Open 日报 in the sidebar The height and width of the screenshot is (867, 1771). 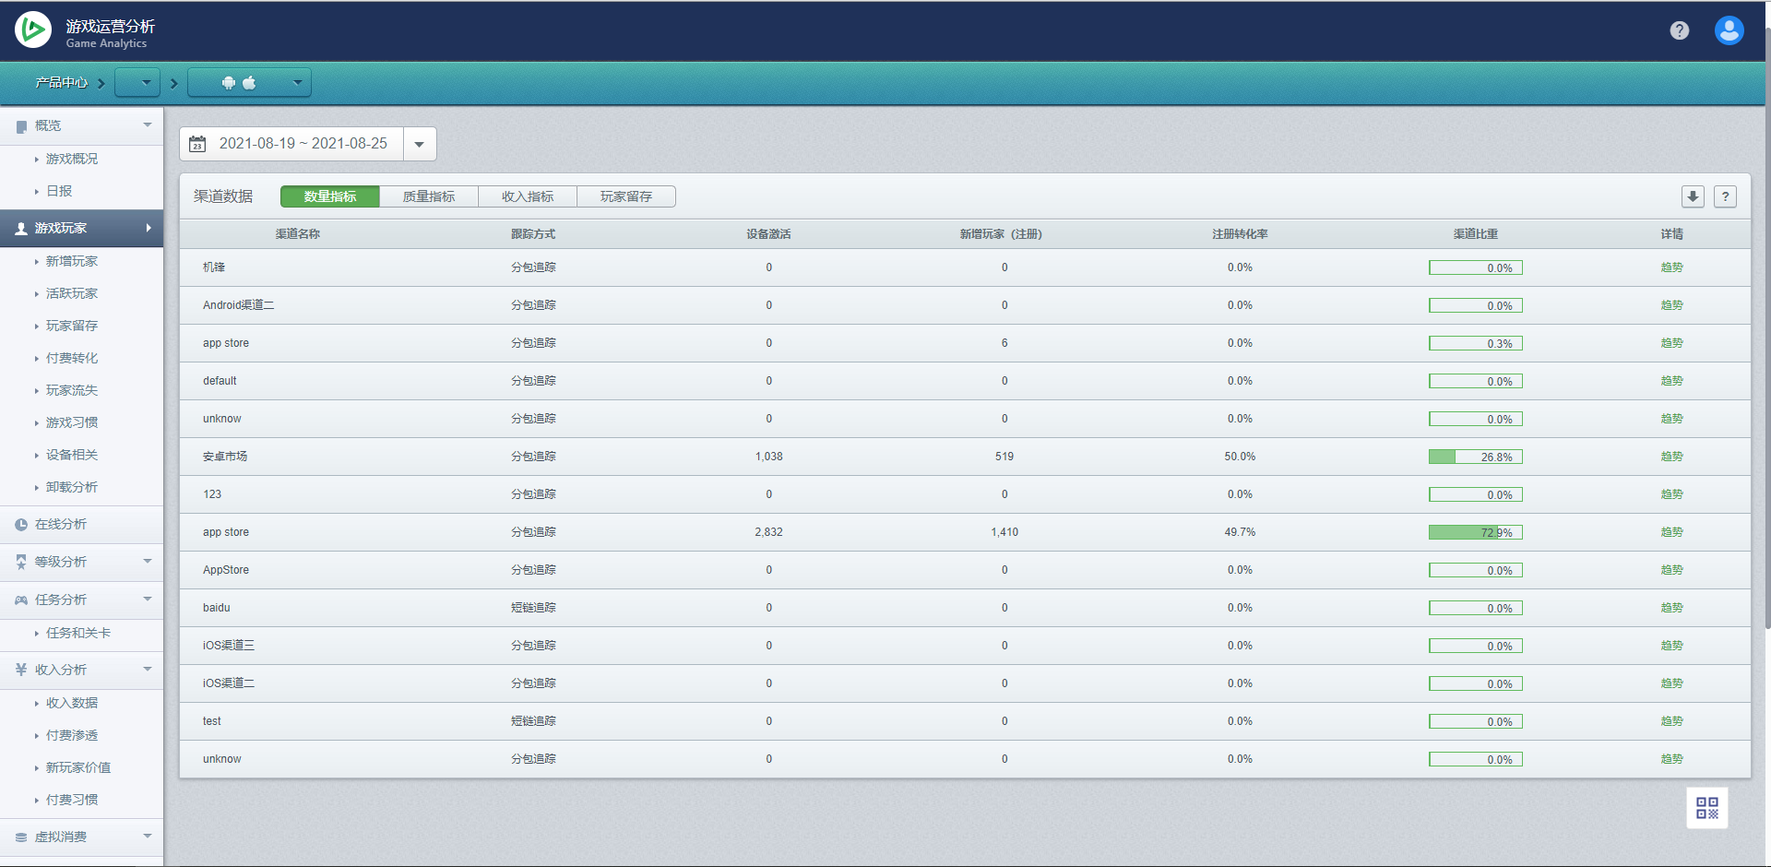59,191
